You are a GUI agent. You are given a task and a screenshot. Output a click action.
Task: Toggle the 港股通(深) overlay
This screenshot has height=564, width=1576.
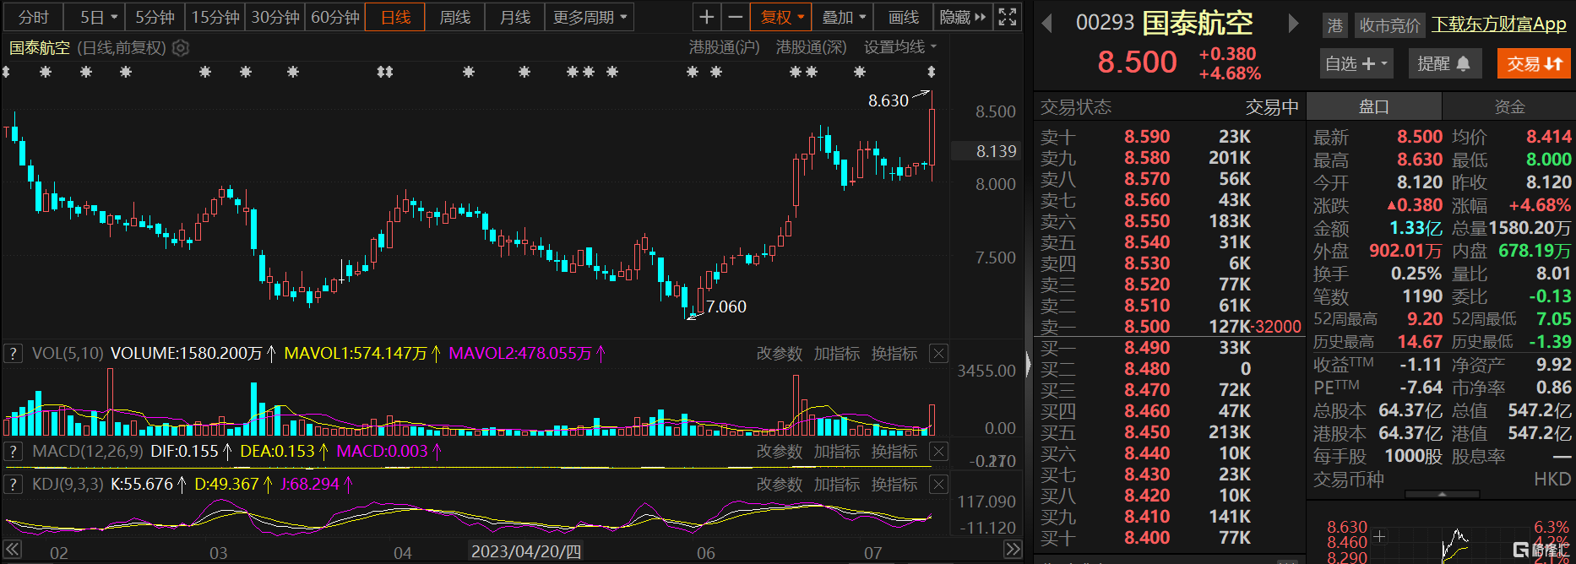click(x=811, y=47)
